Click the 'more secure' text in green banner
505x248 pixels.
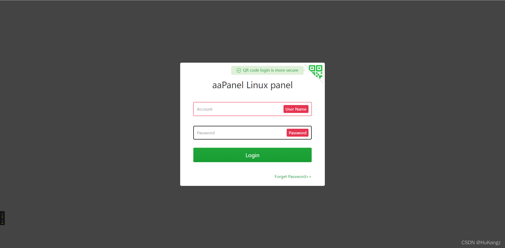[287, 70]
